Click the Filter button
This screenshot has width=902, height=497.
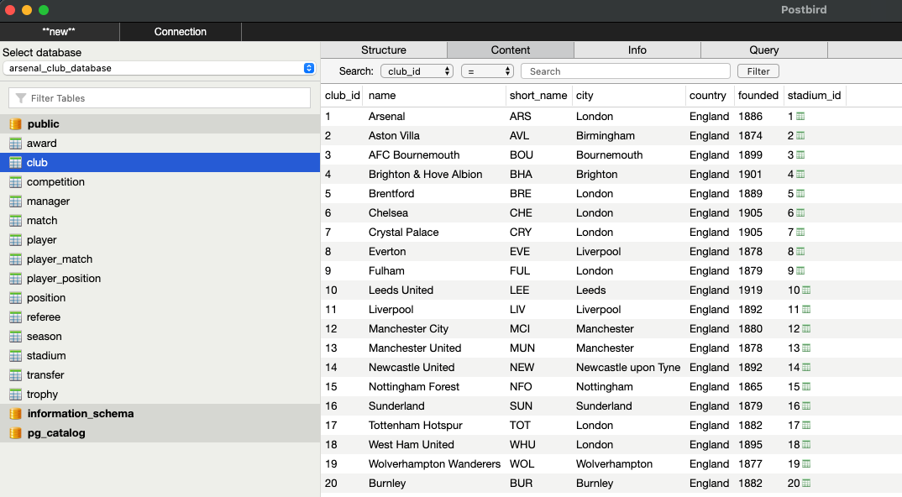pos(758,71)
